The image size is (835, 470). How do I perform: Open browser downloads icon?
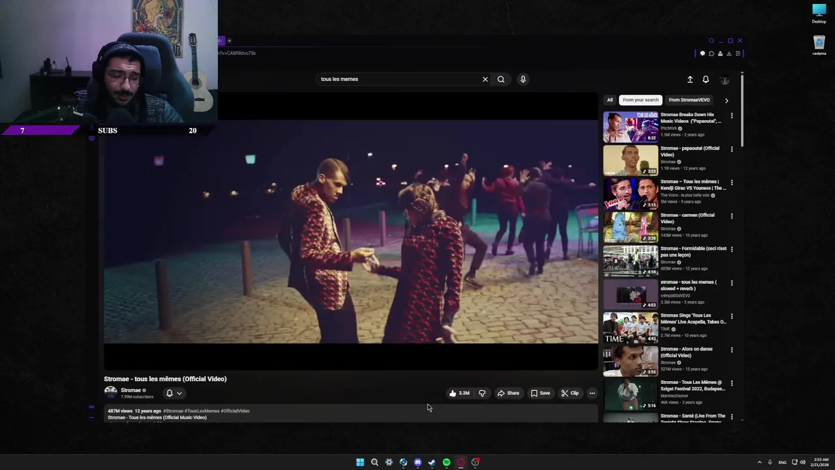(729, 54)
